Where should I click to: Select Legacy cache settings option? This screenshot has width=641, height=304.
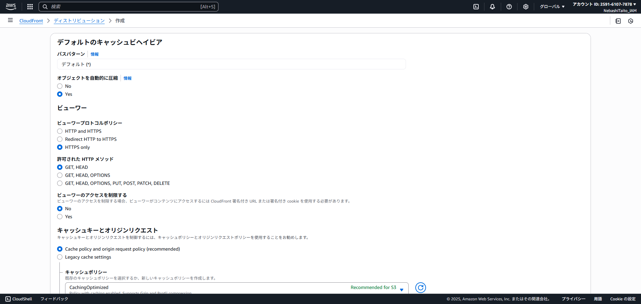pos(60,257)
